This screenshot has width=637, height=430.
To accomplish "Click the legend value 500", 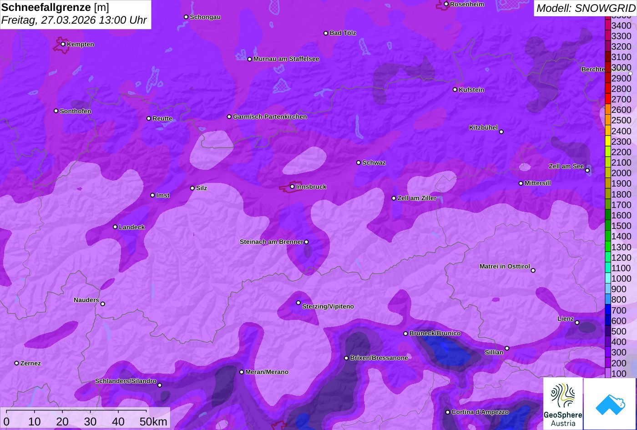I will click(619, 332).
